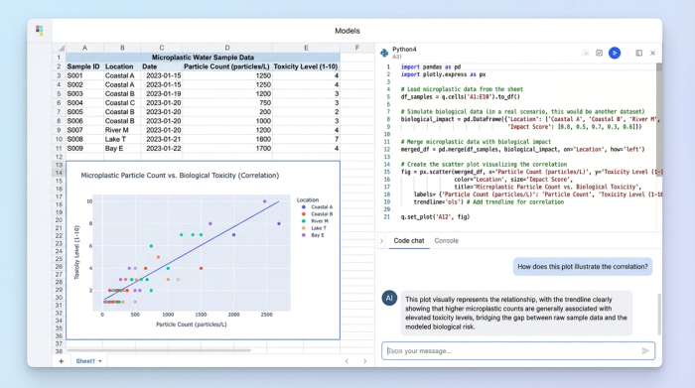Click the checkbox-style icon beside the run button
Image resolution: width=695 pixels, height=388 pixels.
[x=599, y=53]
